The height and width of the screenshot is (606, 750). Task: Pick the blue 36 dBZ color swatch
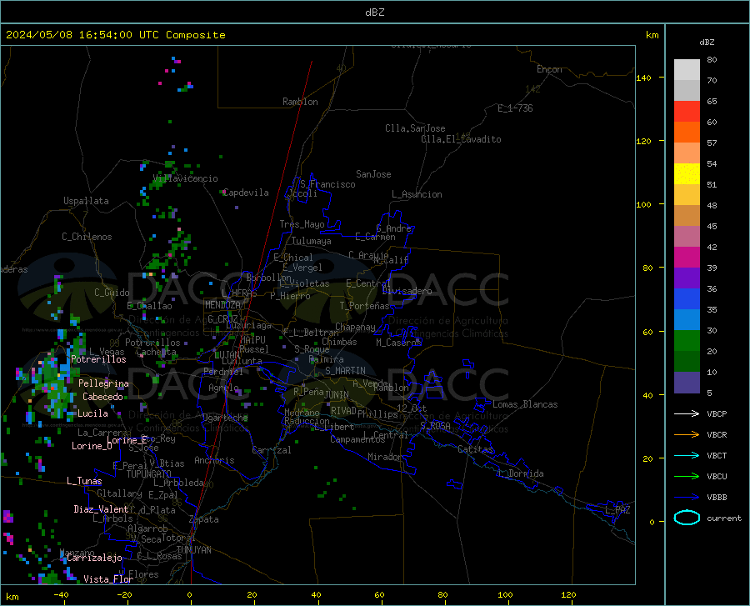coord(687,299)
